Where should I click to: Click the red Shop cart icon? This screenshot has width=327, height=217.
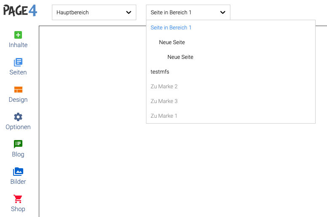point(18,199)
